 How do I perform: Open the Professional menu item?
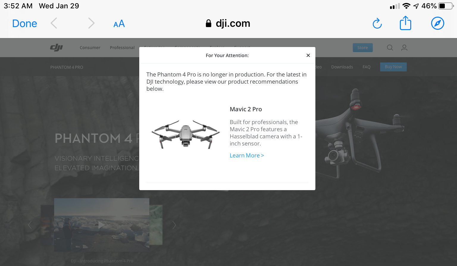[x=122, y=48]
